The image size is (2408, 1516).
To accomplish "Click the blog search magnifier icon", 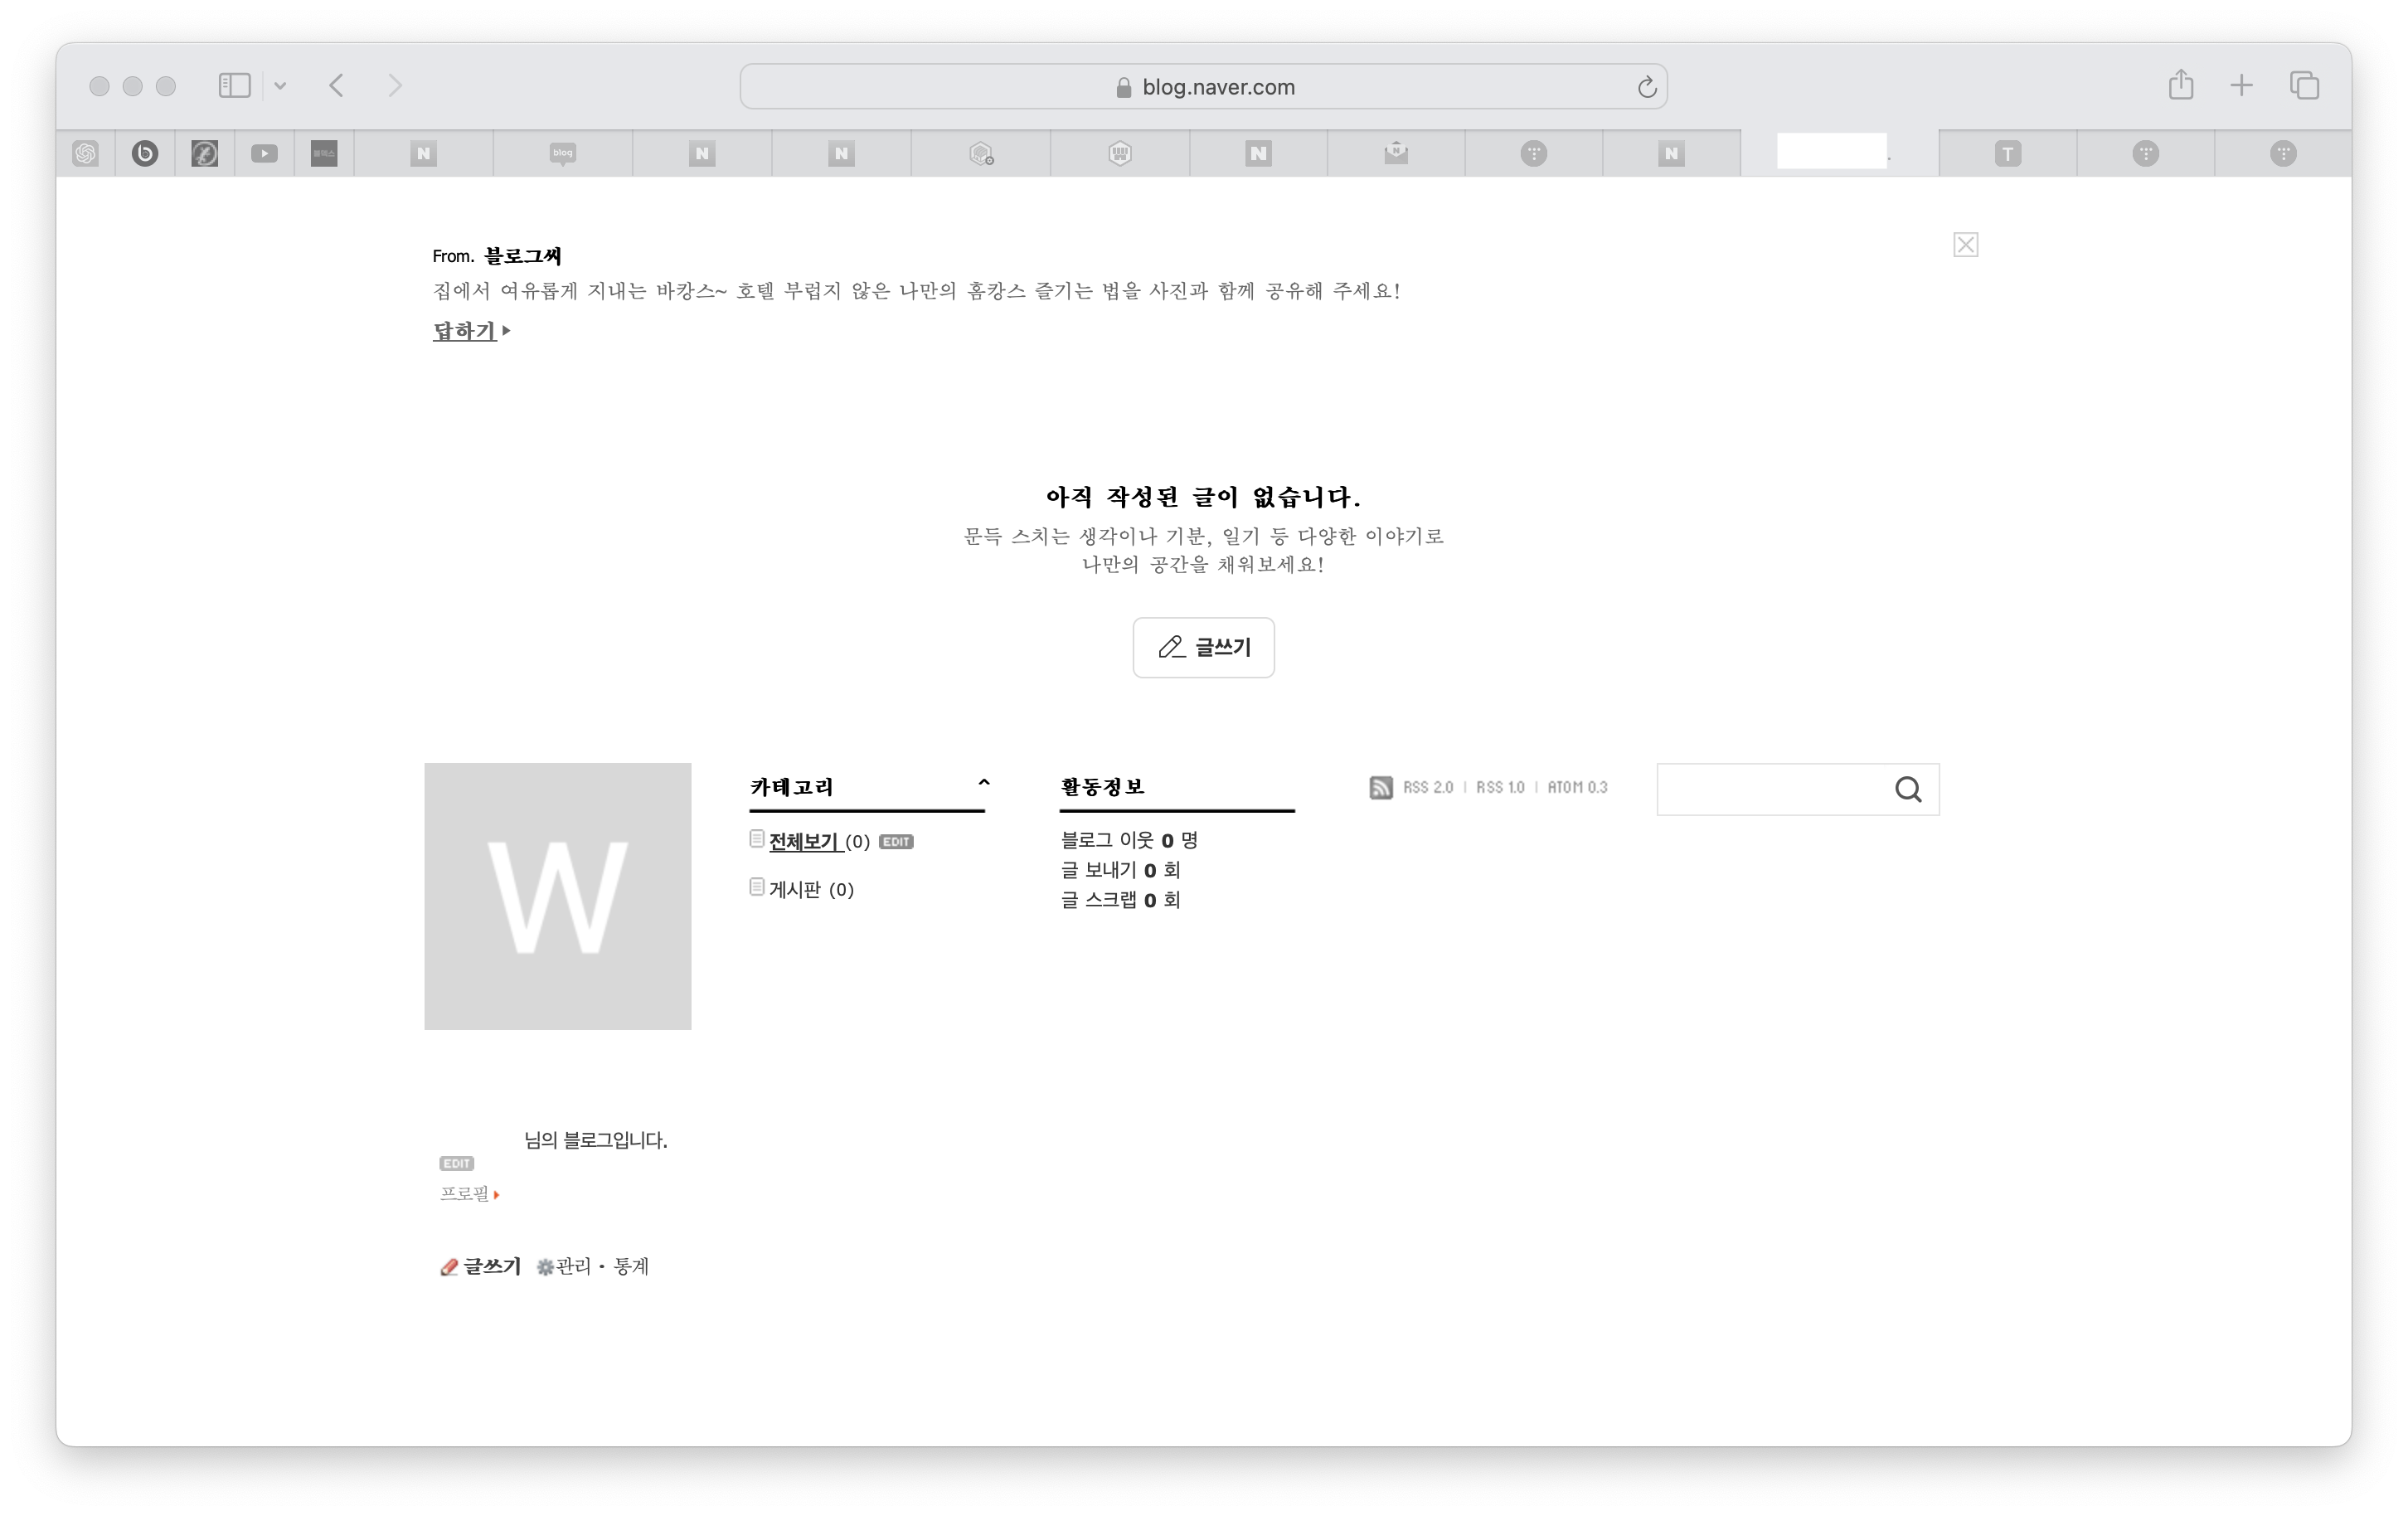I will point(1908,790).
